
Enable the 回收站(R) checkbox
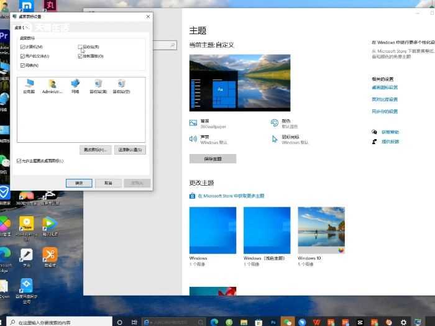(81, 47)
